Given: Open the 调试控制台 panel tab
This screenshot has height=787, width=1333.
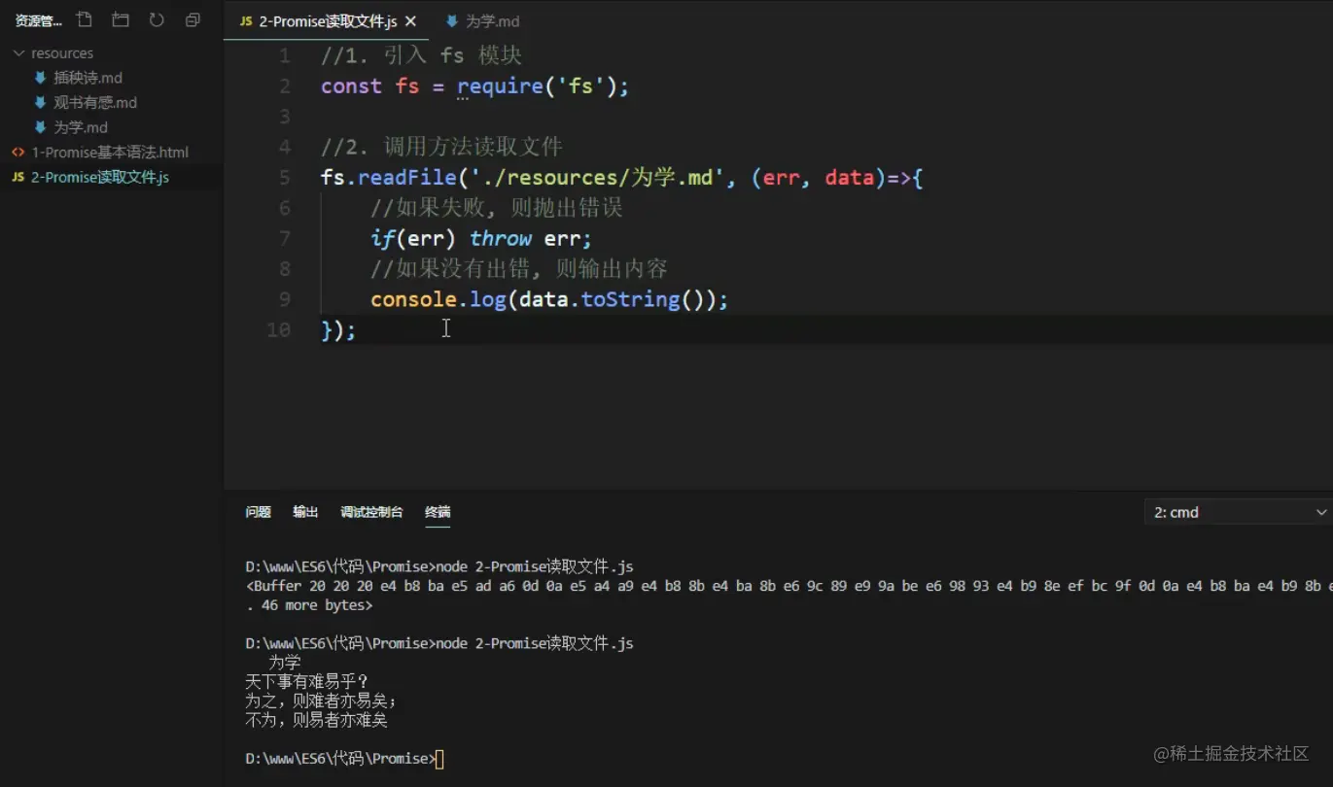Looking at the screenshot, I should (x=371, y=512).
